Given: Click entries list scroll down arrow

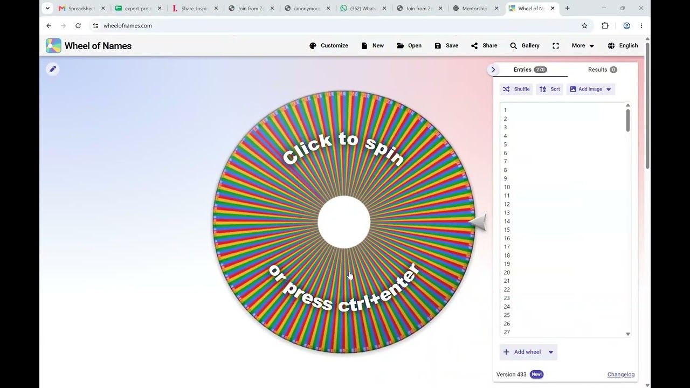Looking at the screenshot, I should coord(627,334).
